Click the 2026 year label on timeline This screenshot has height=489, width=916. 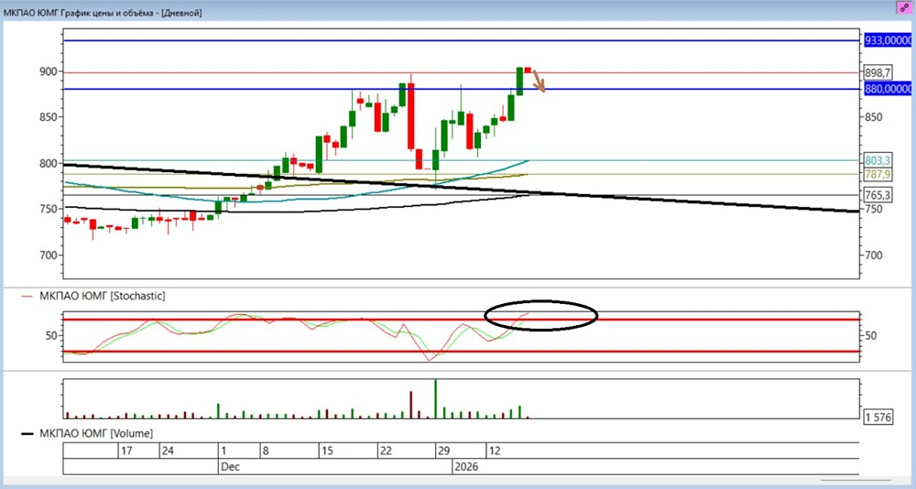(x=466, y=467)
